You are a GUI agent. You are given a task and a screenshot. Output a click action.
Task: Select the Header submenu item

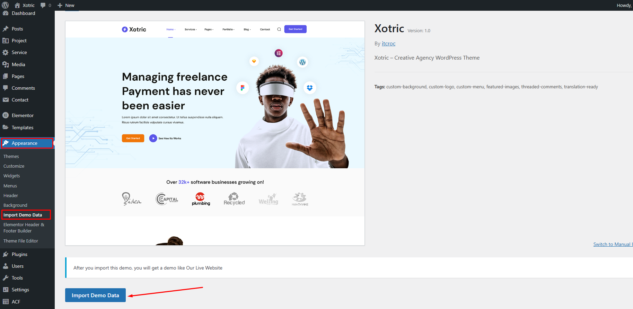[x=11, y=195]
